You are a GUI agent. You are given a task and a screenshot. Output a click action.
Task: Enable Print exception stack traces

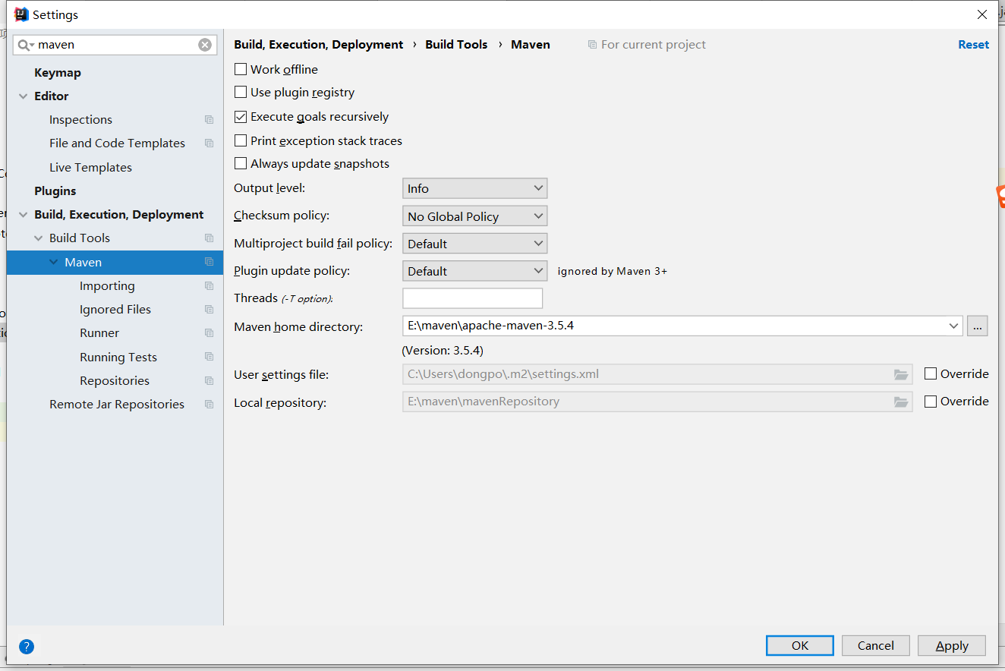pos(241,140)
